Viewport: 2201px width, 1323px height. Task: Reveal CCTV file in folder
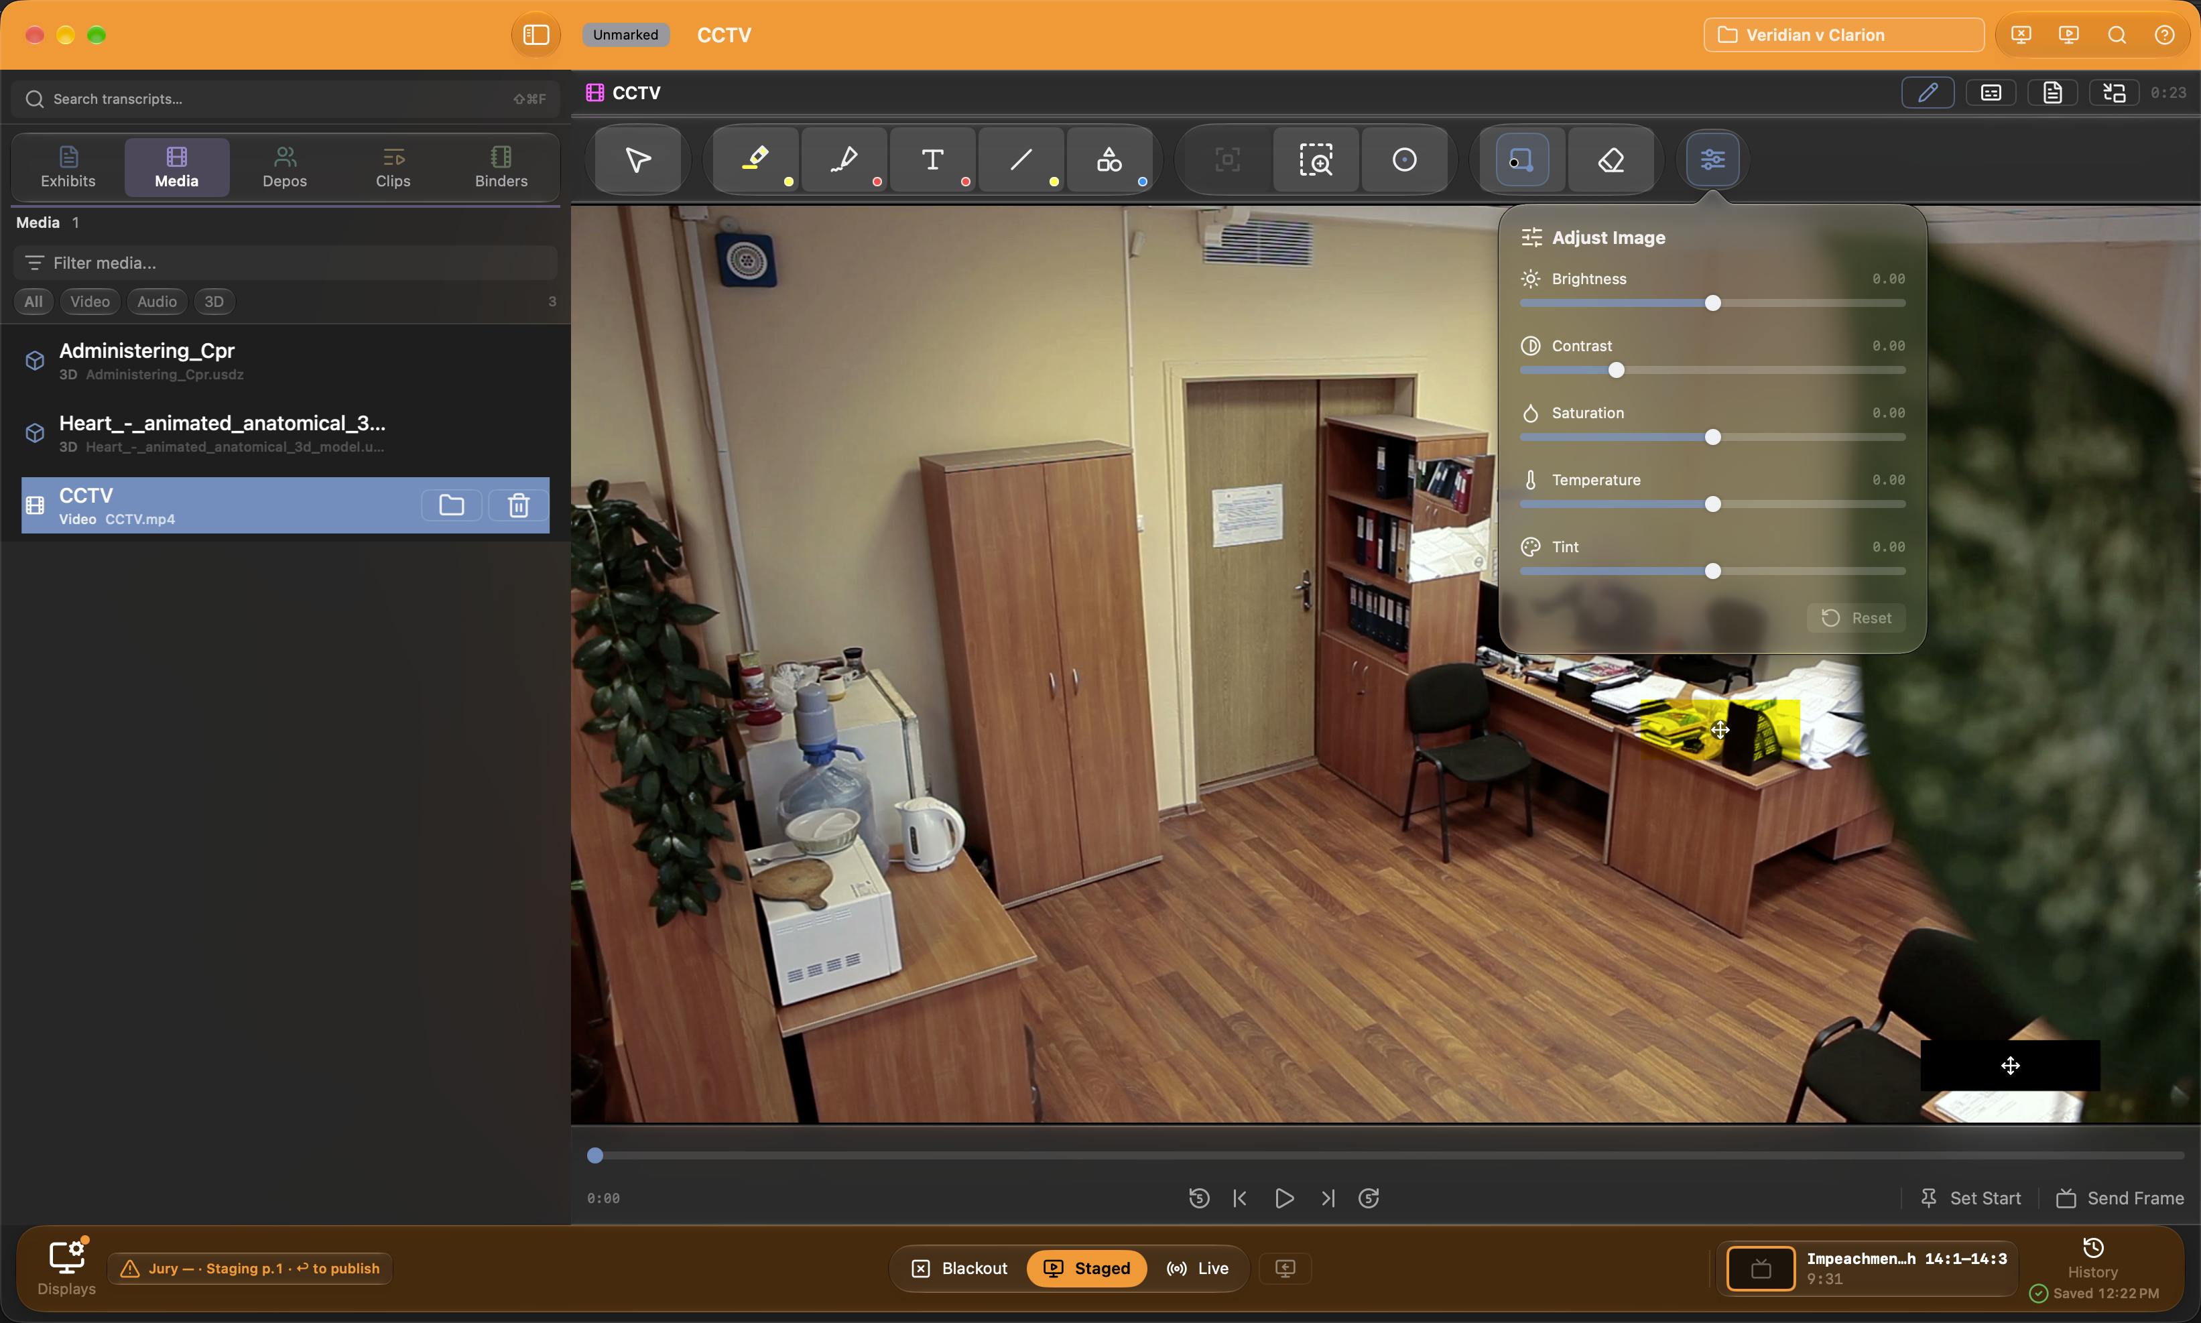[451, 505]
